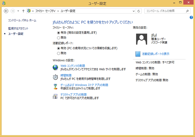Open 活動記録レポートの表示 link
This screenshot has width=195, height=137.
[x=156, y=54]
